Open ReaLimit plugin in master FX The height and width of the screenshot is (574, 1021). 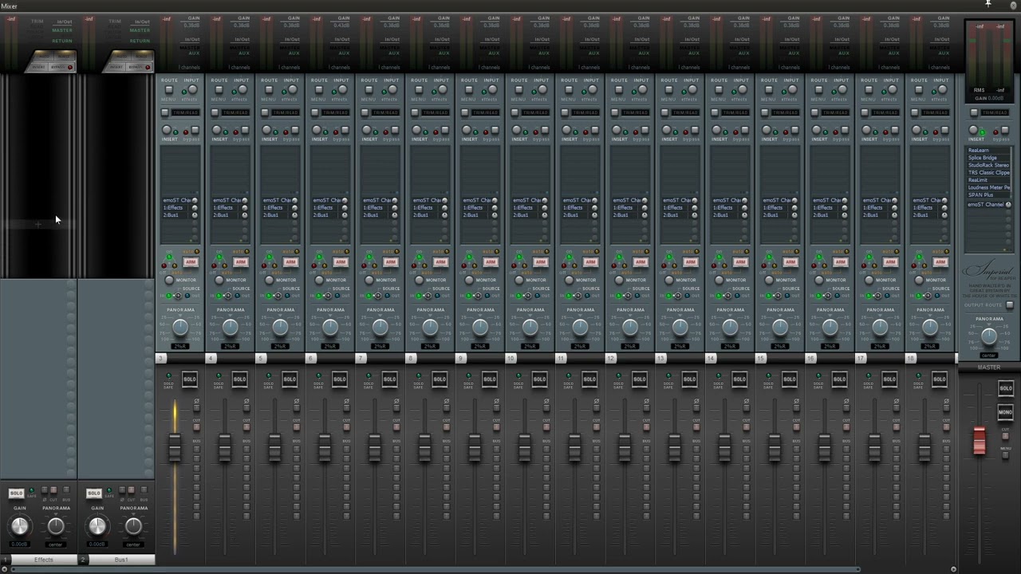[x=988, y=179]
